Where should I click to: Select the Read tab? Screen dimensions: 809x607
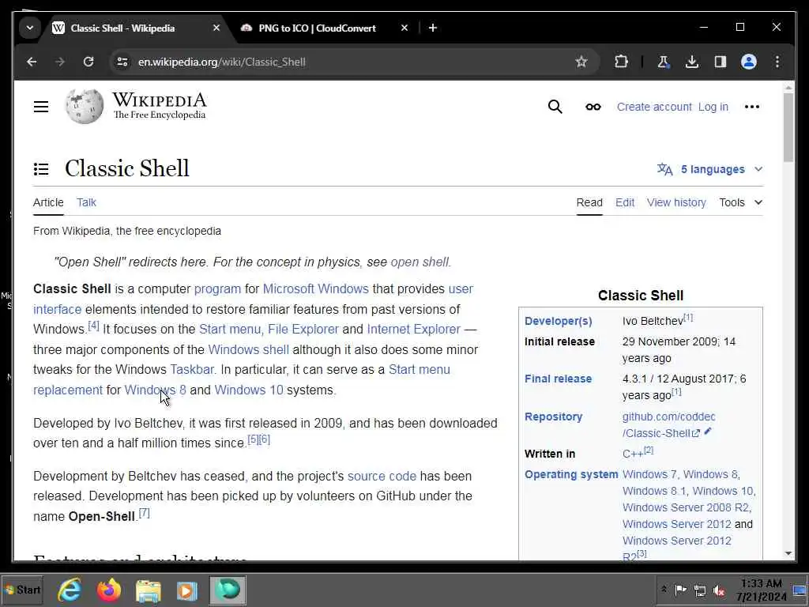[589, 202]
